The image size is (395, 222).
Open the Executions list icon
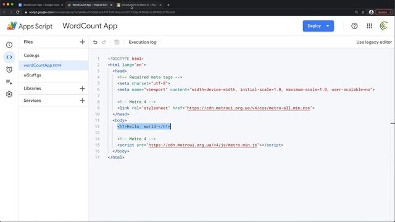9,82
